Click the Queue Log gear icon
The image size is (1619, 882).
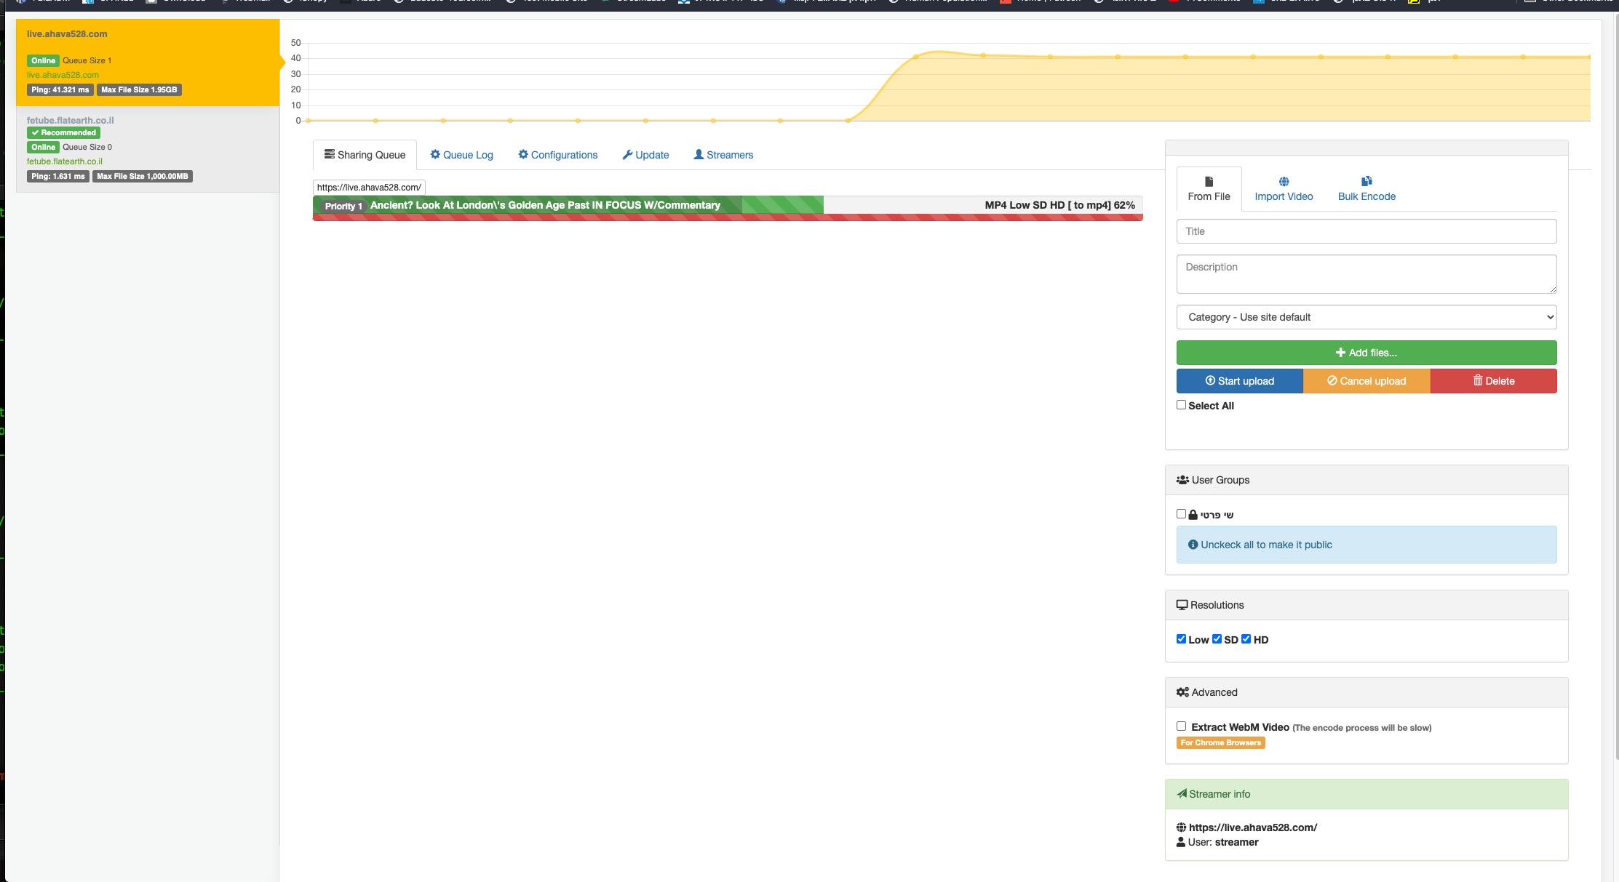click(x=435, y=154)
